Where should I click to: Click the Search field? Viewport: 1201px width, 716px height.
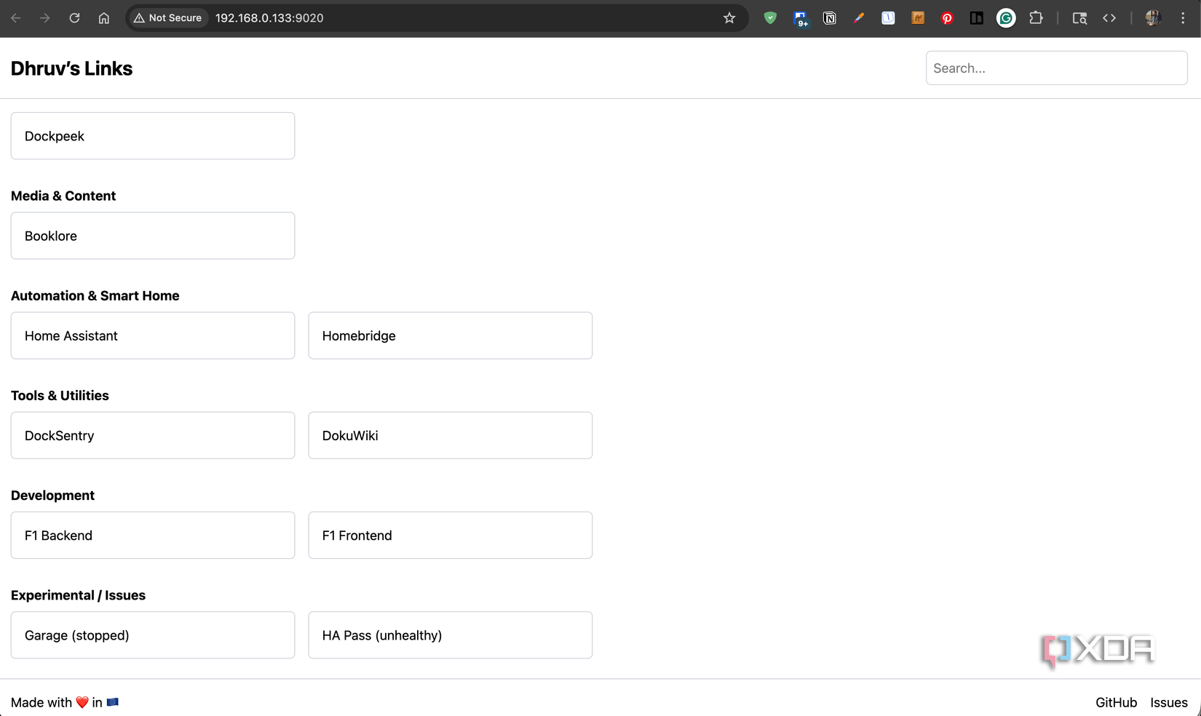[x=1056, y=68]
